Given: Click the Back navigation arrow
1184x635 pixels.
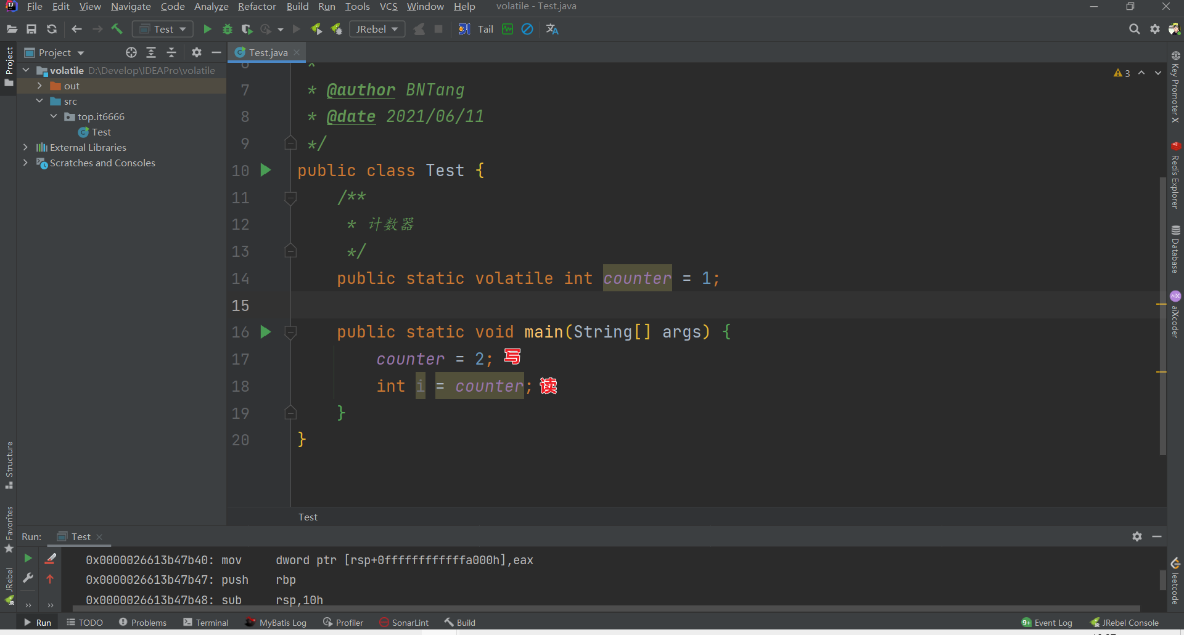Looking at the screenshot, I should pyautogui.click(x=76, y=29).
